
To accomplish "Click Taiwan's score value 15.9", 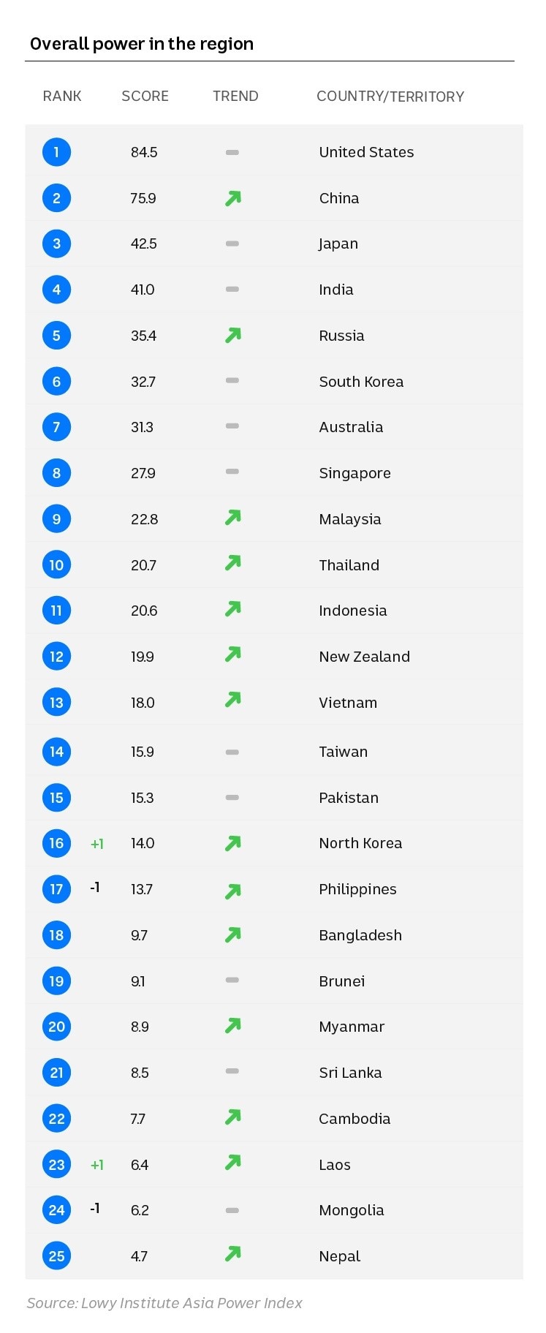I will point(143,752).
